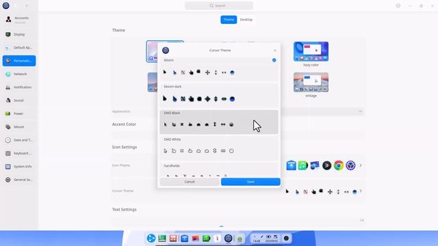Open the main menu button in title bar
Viewport: 438px width, 246px height.
coord(398,5)
